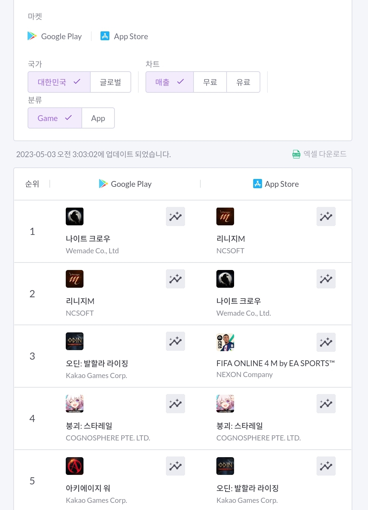Open trend chart for Google Play 나이트 크로우
This screenshot has height=510, width=368.
[x=175, y=216]
